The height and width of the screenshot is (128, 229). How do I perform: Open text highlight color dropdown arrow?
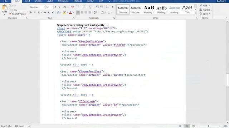(67, 12)
